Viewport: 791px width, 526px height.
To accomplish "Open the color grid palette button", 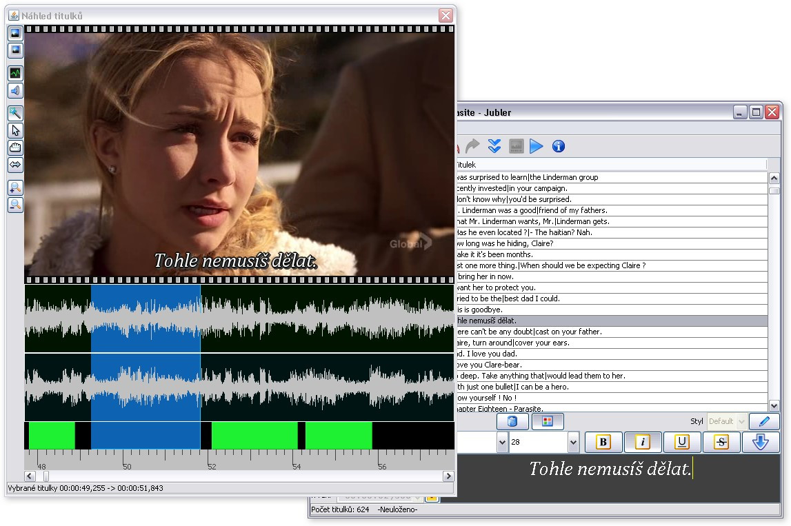I will coord(548,421).
